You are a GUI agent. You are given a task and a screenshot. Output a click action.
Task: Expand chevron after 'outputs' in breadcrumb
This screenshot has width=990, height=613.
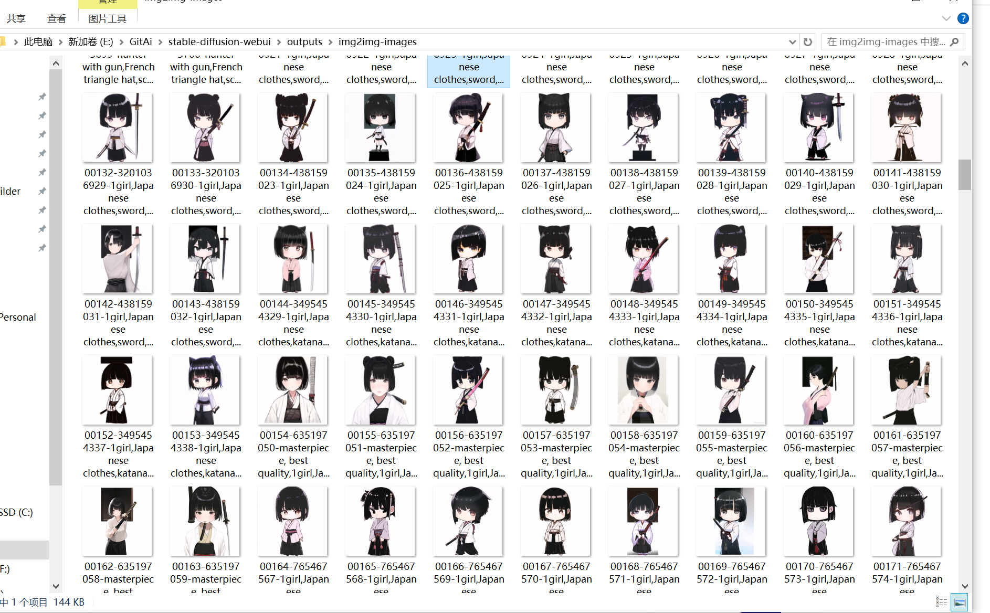tap(331, 42)
